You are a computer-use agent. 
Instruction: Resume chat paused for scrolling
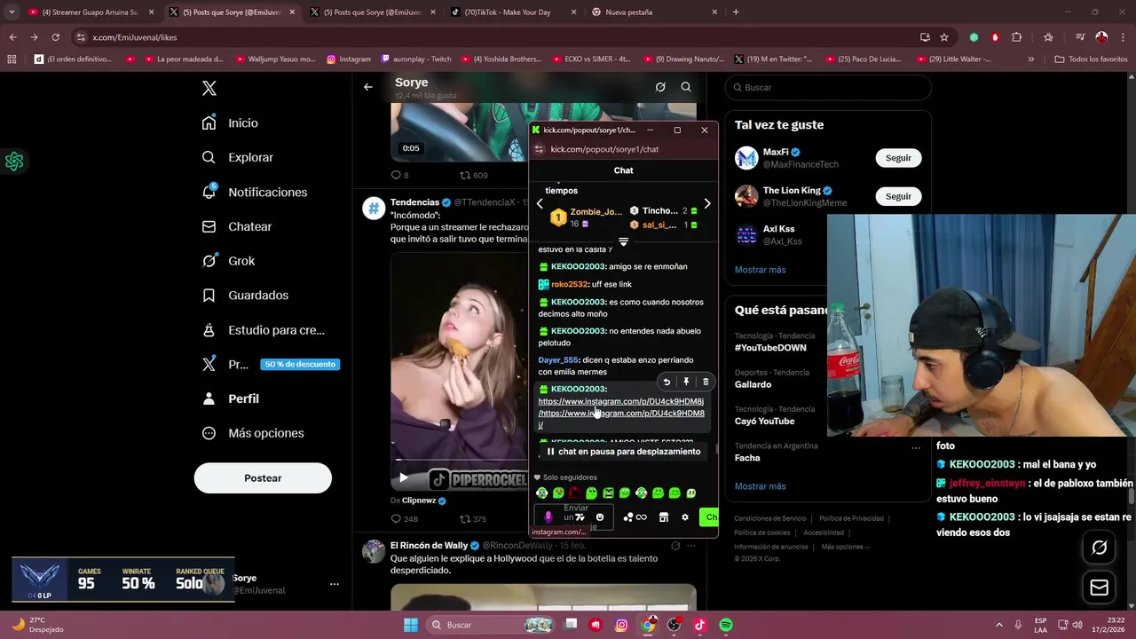pos(623,452)
